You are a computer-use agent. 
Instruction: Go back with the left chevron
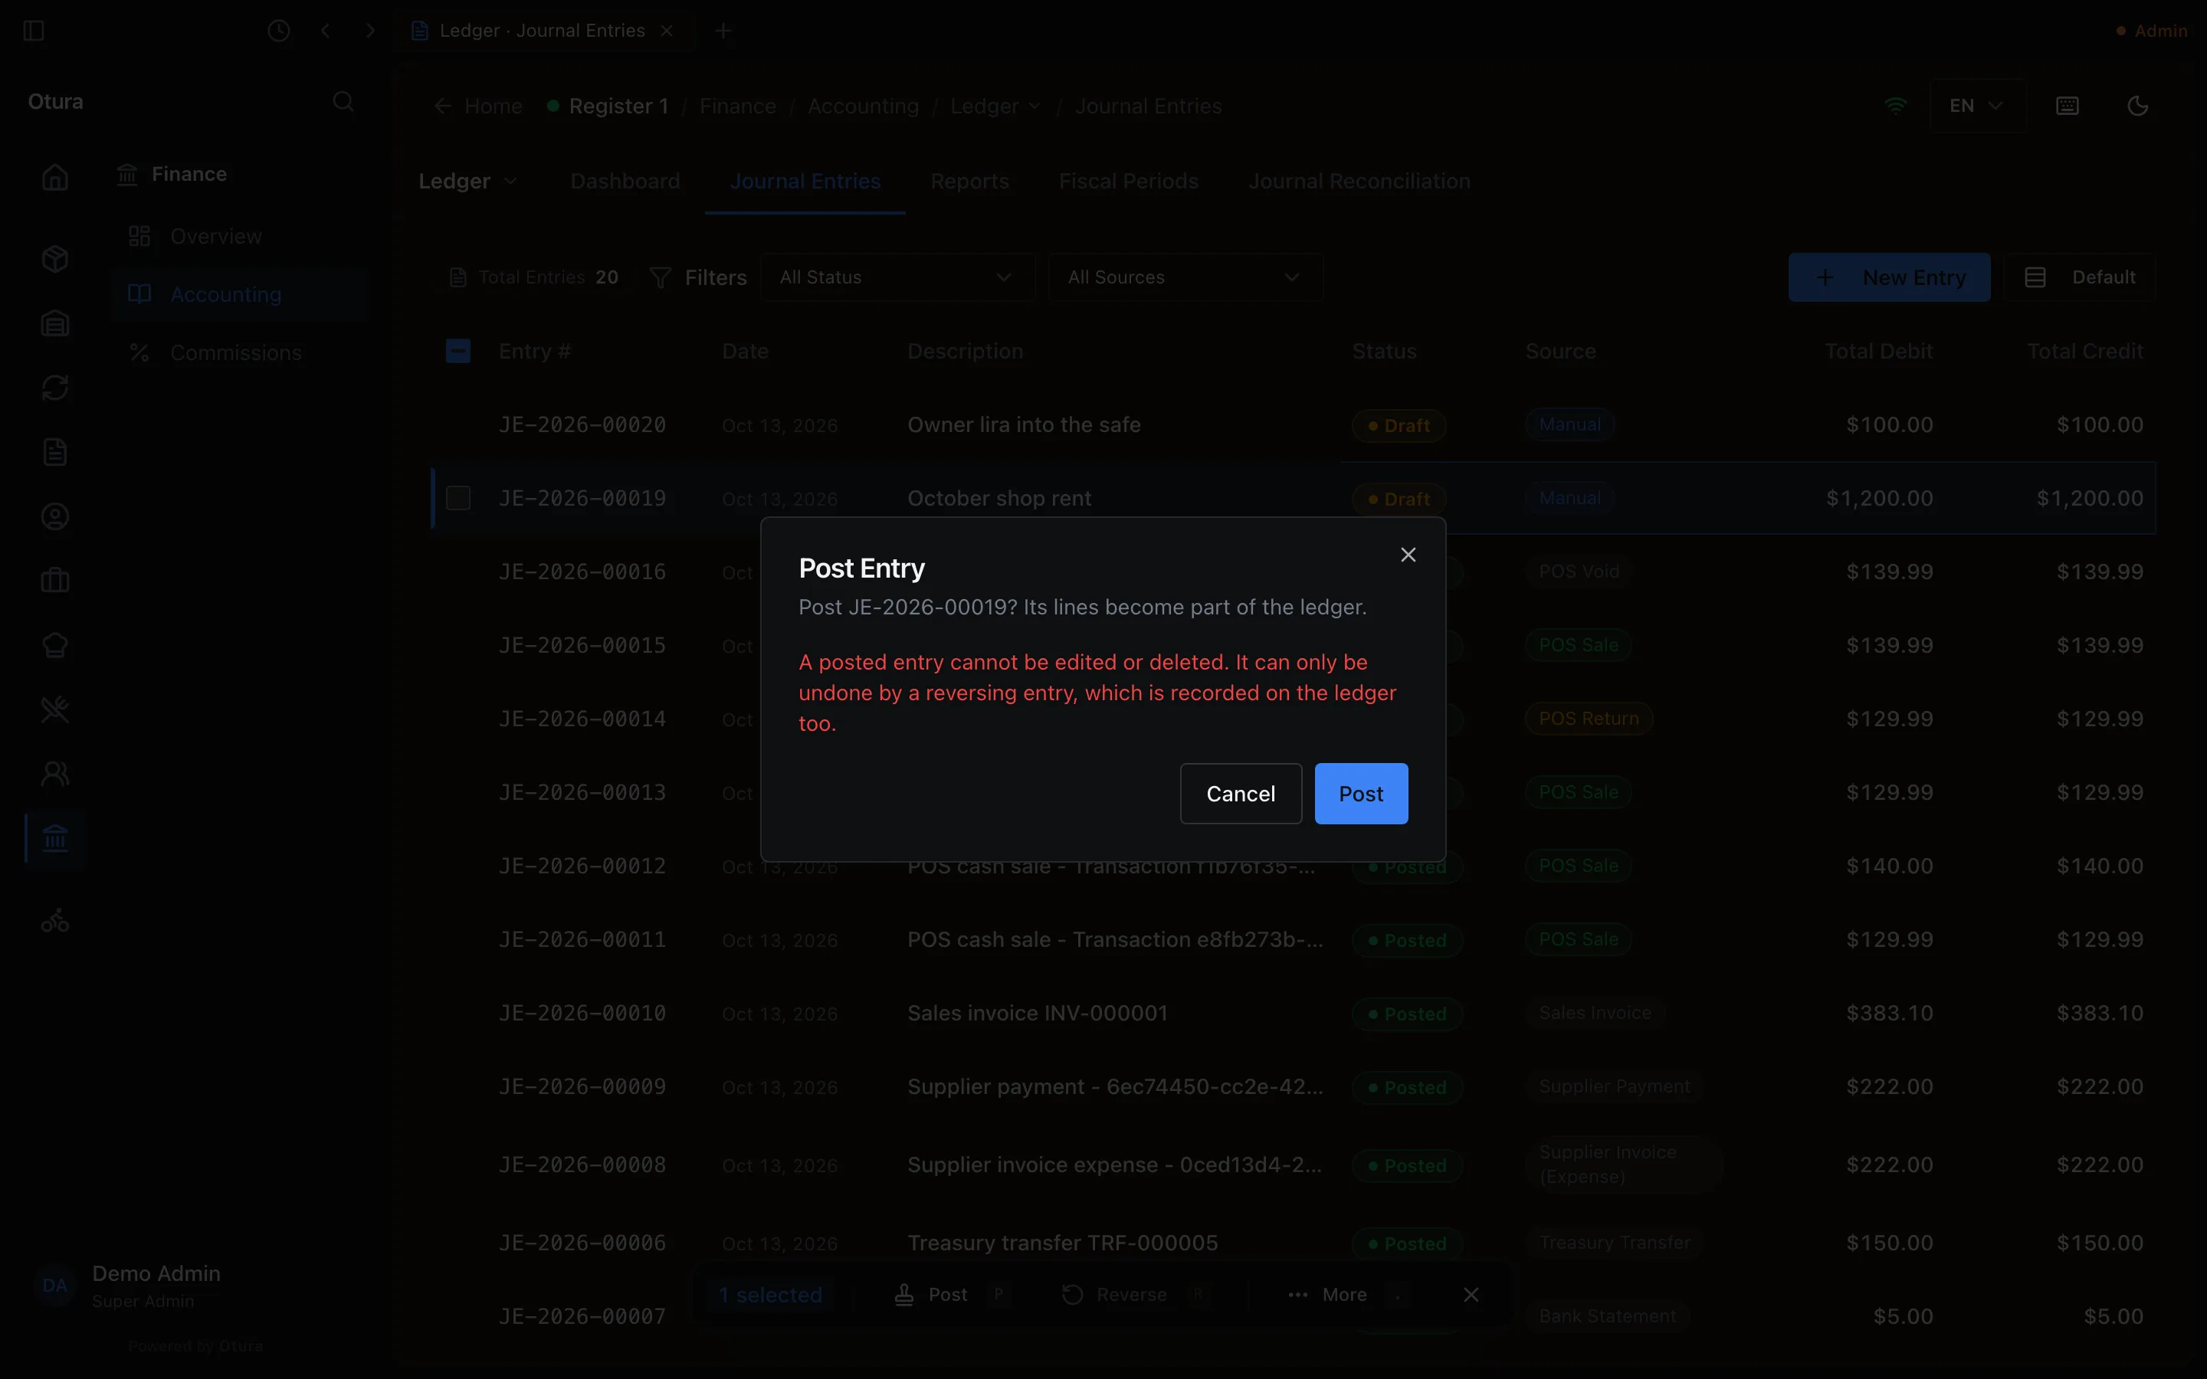[326, 31]
